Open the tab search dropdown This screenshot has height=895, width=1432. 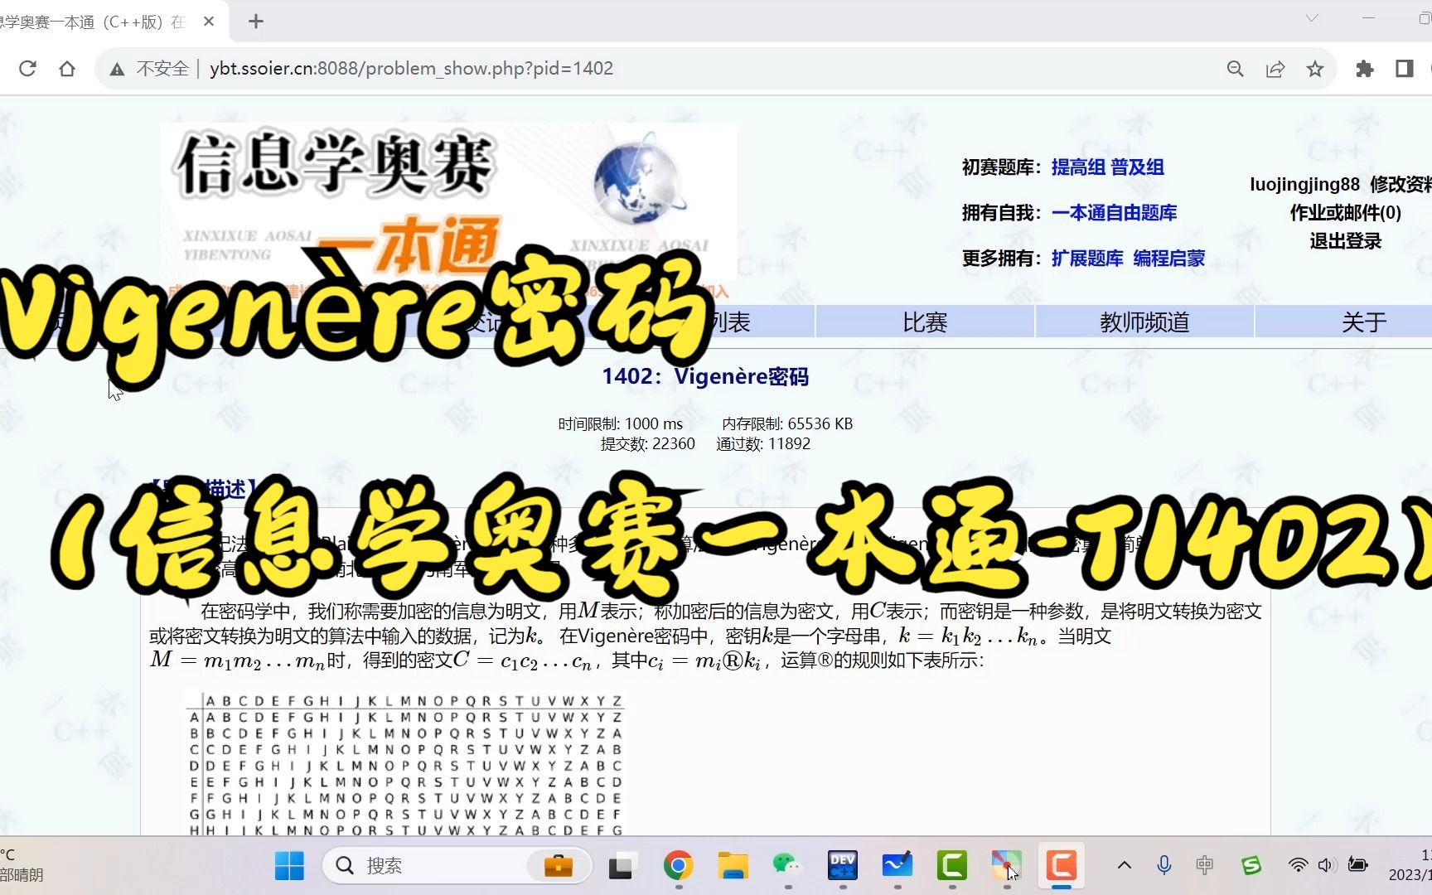1311,17
